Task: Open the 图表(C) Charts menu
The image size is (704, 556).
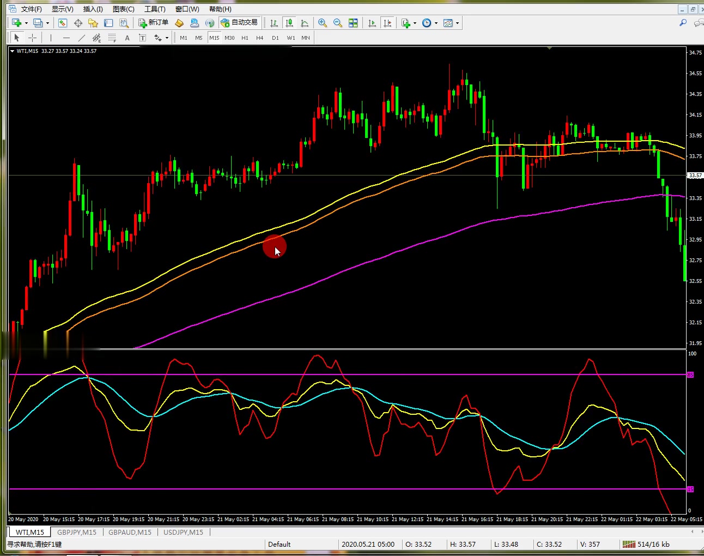Action: point(123,9)
